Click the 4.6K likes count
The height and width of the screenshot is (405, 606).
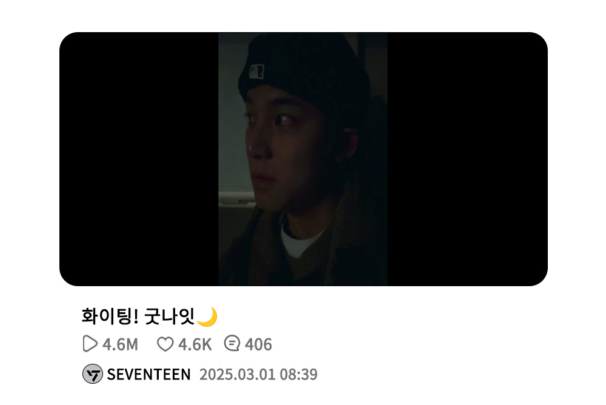coord(195,344)
